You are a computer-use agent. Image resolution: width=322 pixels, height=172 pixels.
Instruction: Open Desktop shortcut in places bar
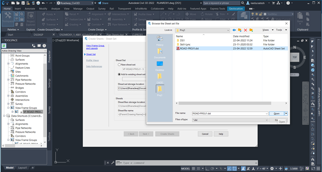tap(160, 66)
